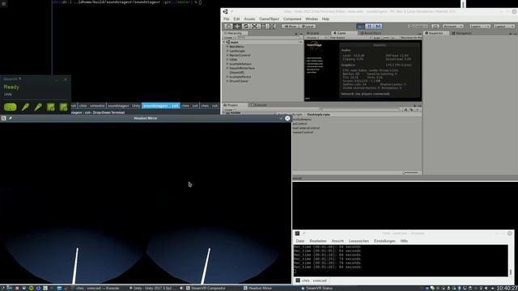Select [SteamVR] in the Hierarchy
Image resolution: width=518 pixels, height=291 pixels.
click(236, 72)
